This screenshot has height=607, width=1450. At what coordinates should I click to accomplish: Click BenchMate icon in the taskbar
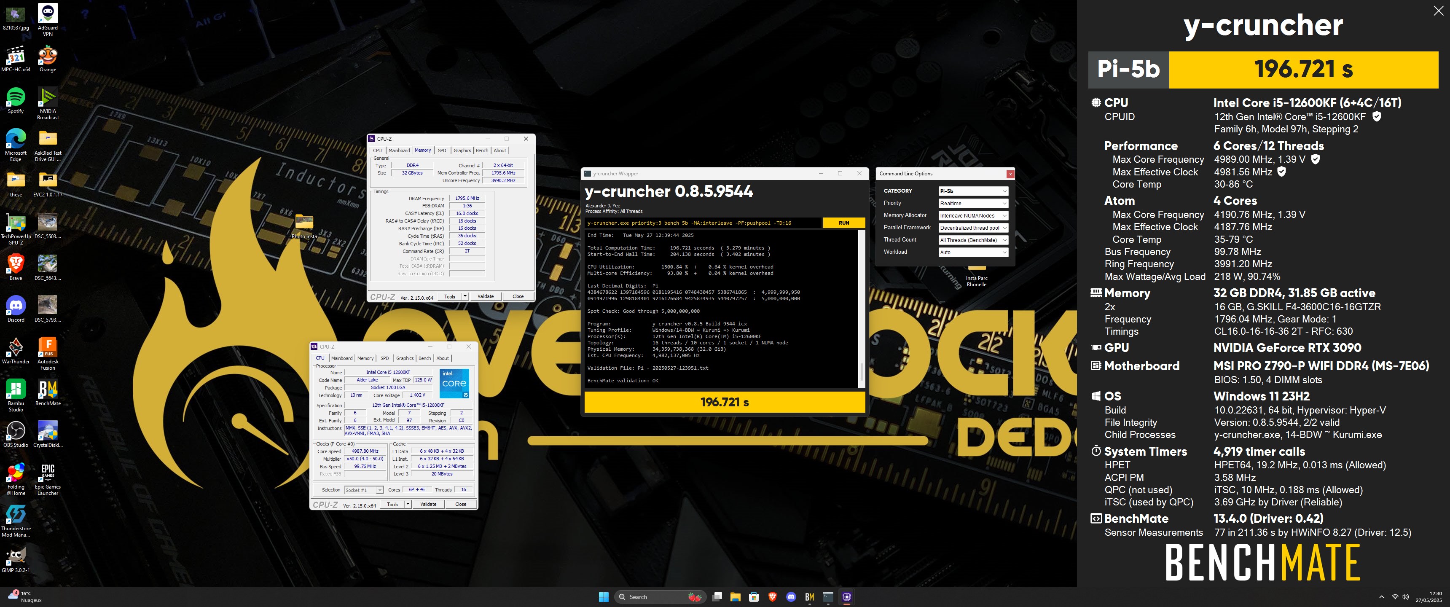pyautogui.click(x=809, y=597)
